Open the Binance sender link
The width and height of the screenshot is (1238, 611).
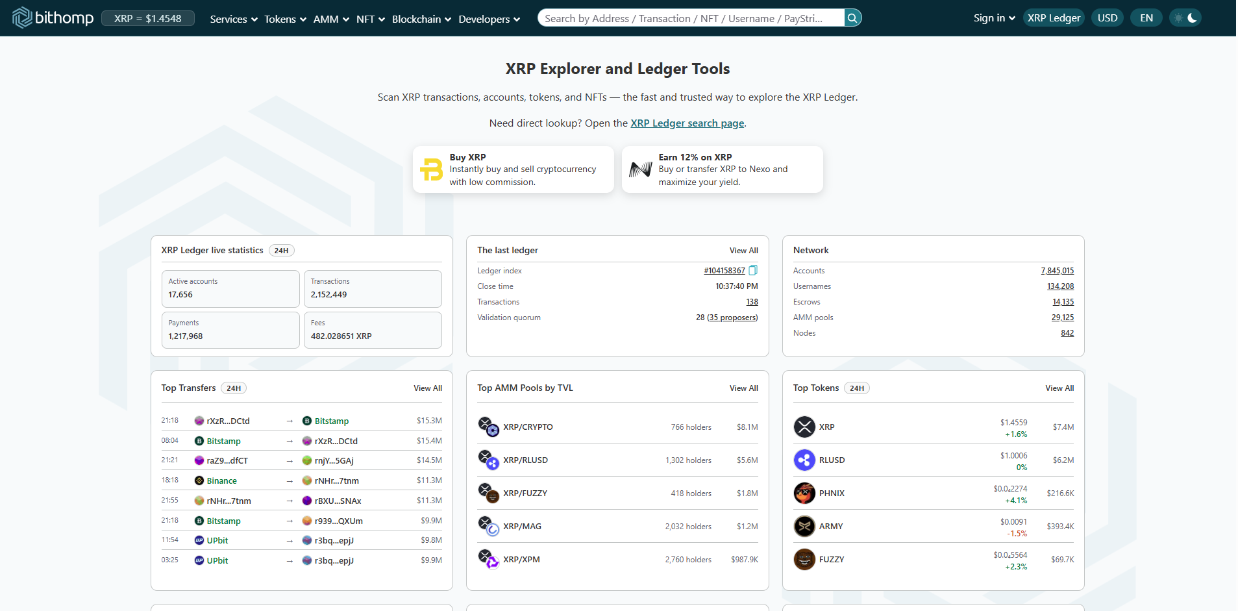tap(221, 481)
